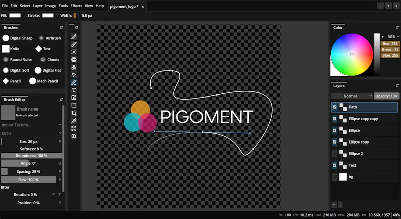Select the rectangular marquee selection tool

74,105
